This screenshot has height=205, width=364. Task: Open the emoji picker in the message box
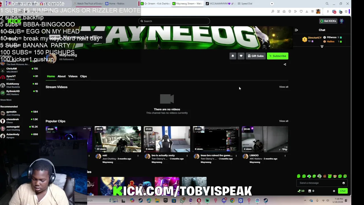[x=344, y=183]
